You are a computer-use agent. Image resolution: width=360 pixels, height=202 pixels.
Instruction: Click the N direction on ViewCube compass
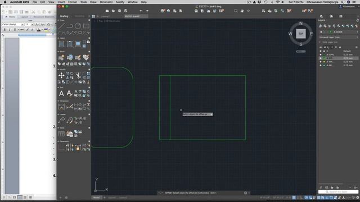pyautogui.click(x=301, y=24)
